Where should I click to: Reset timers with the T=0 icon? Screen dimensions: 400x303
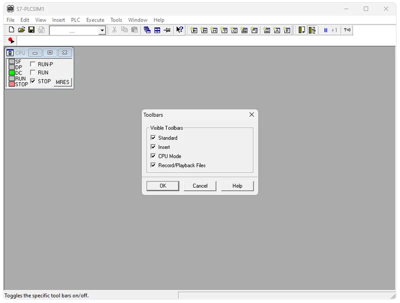pos(347,30)
